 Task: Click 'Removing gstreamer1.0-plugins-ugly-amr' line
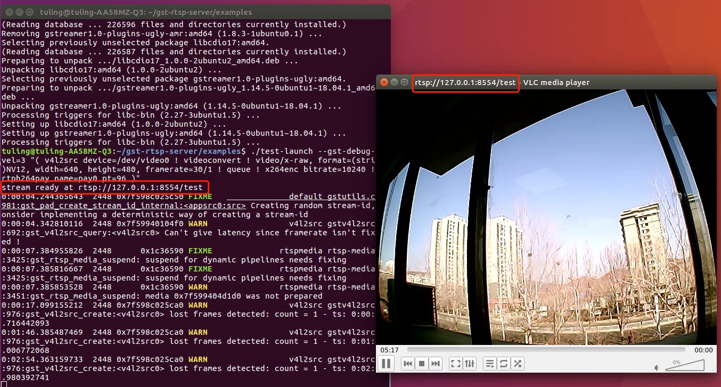pyautogui.click(x=161, y=34)
